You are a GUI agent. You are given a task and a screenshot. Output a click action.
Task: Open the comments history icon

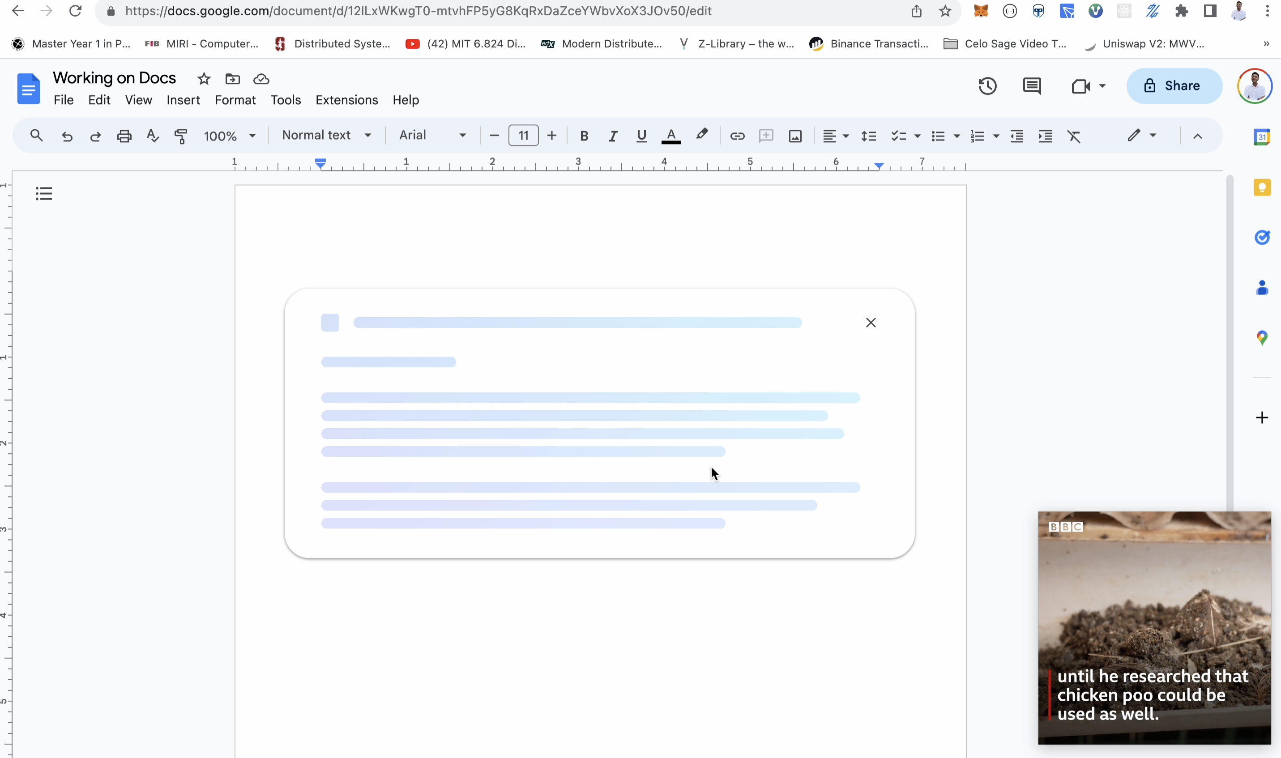[1032, 86]
